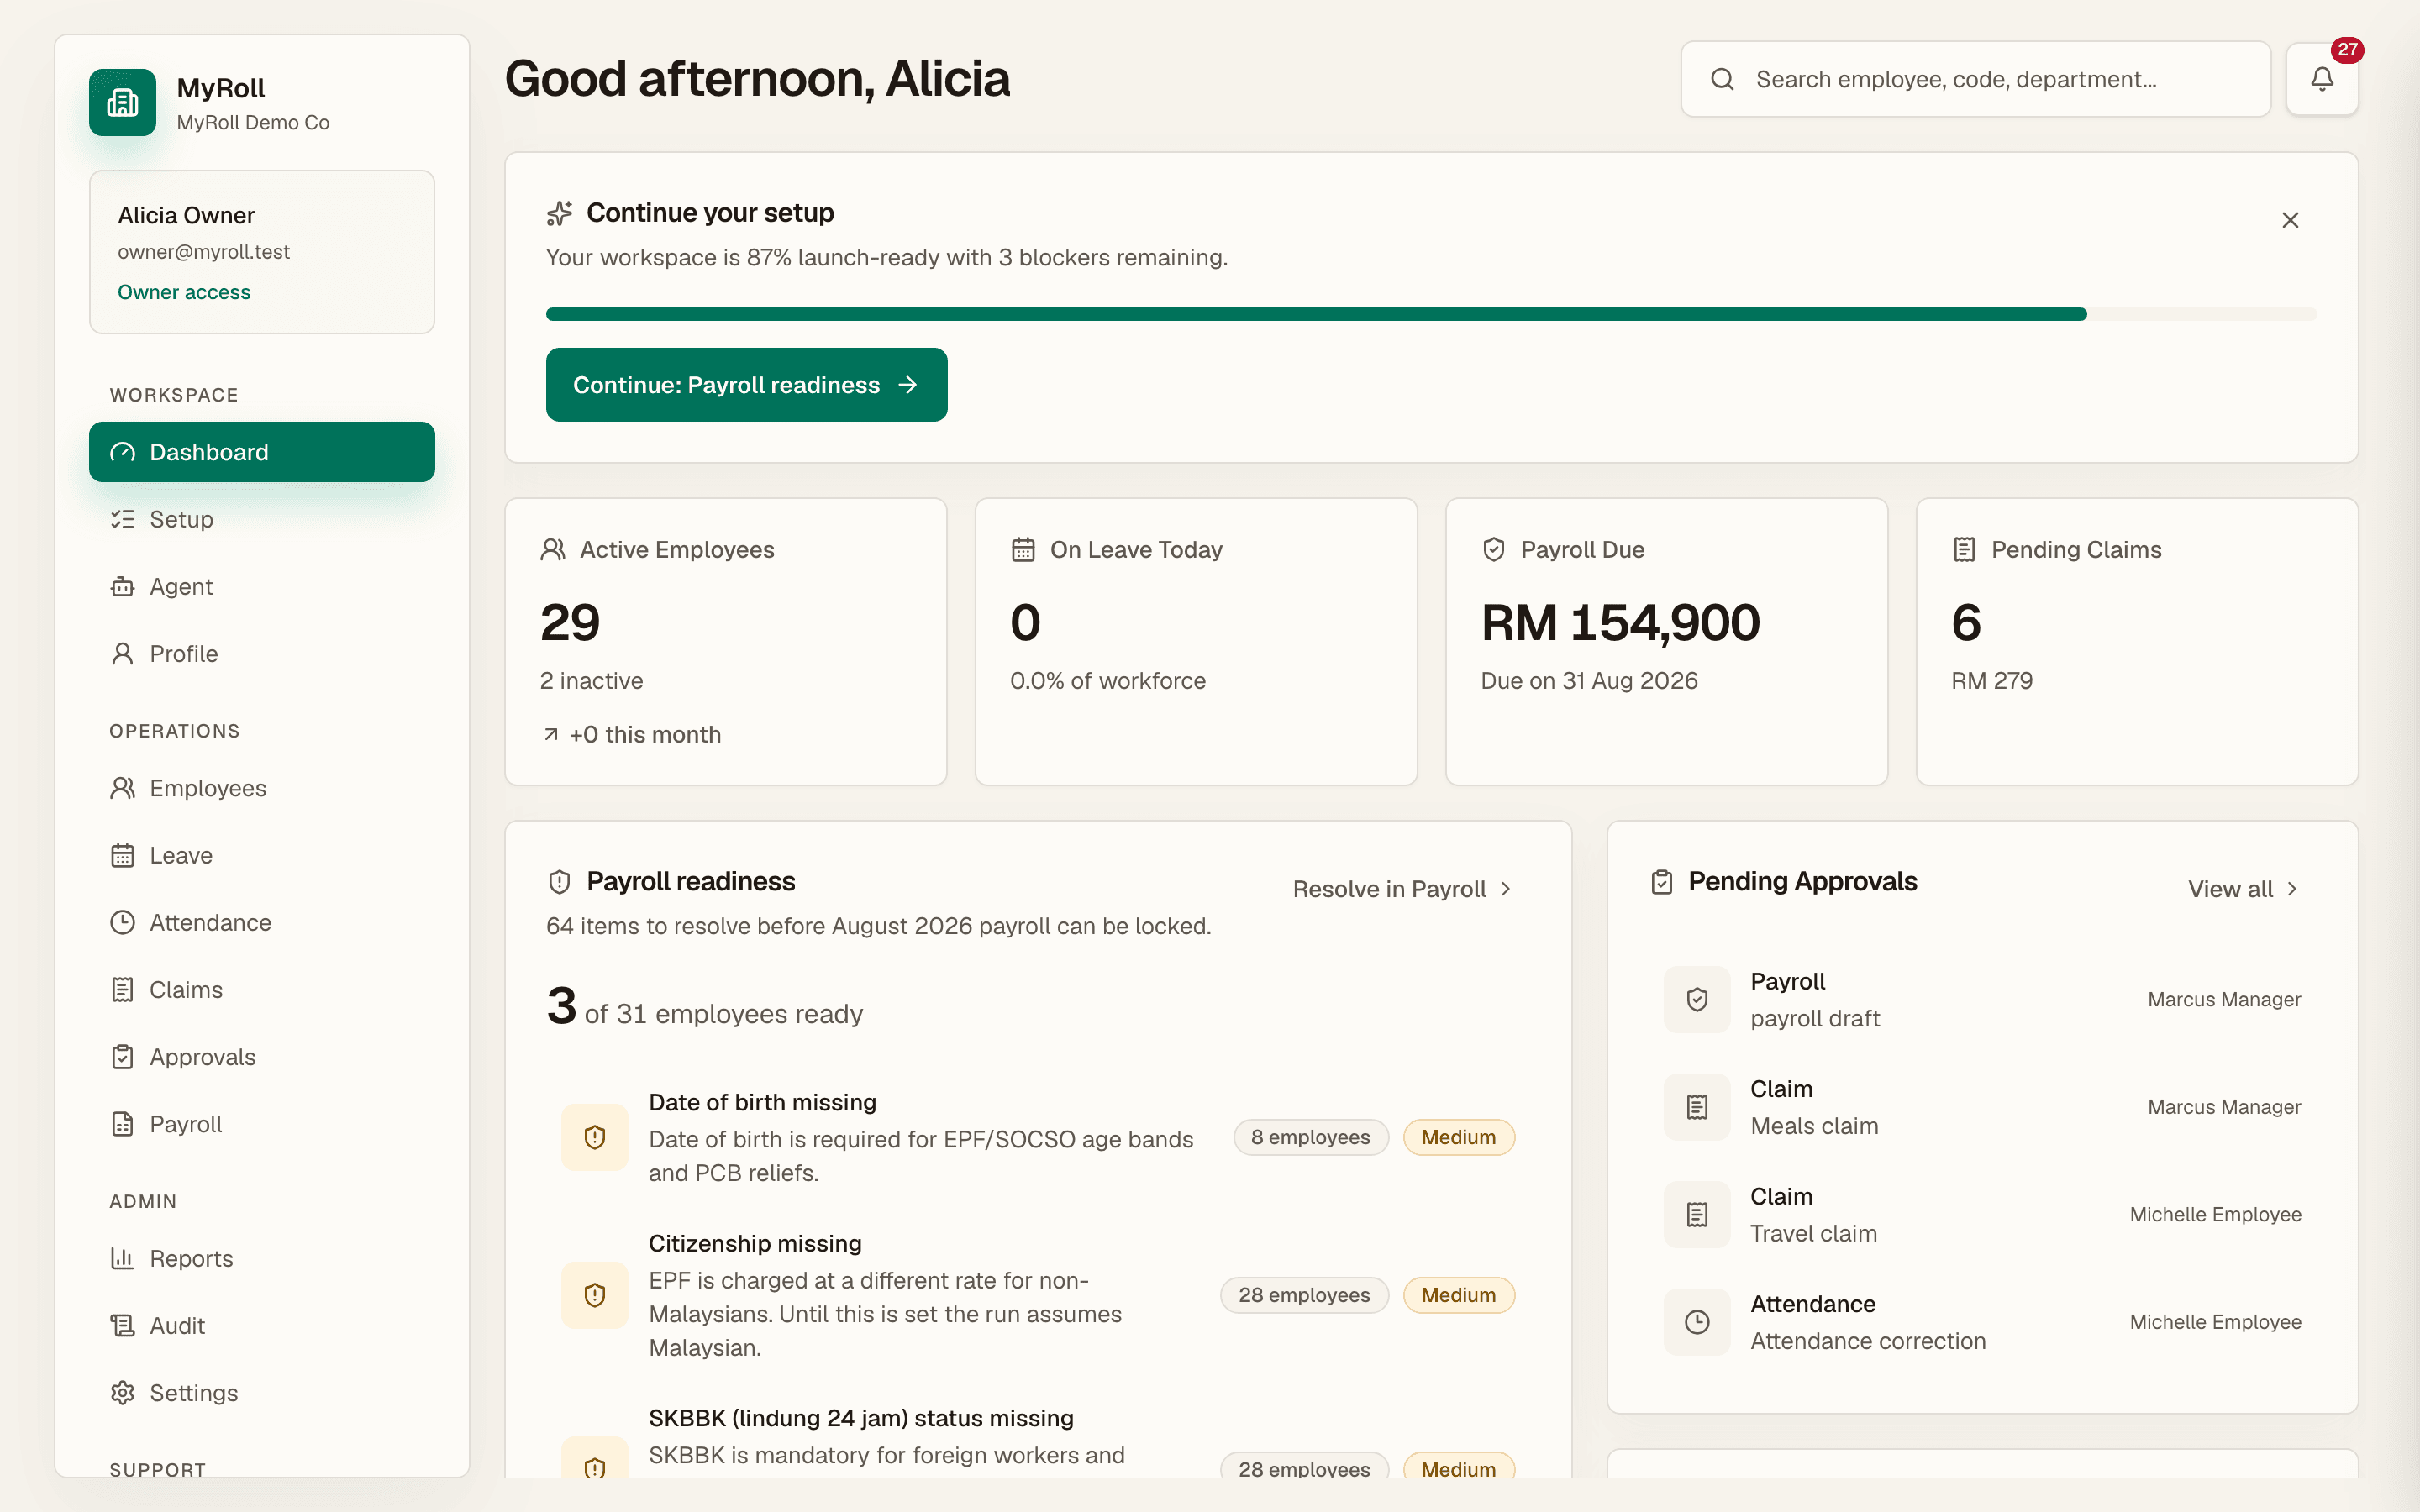Open the Pending Claims stat card
2420x1512 pixels.
2137,642
